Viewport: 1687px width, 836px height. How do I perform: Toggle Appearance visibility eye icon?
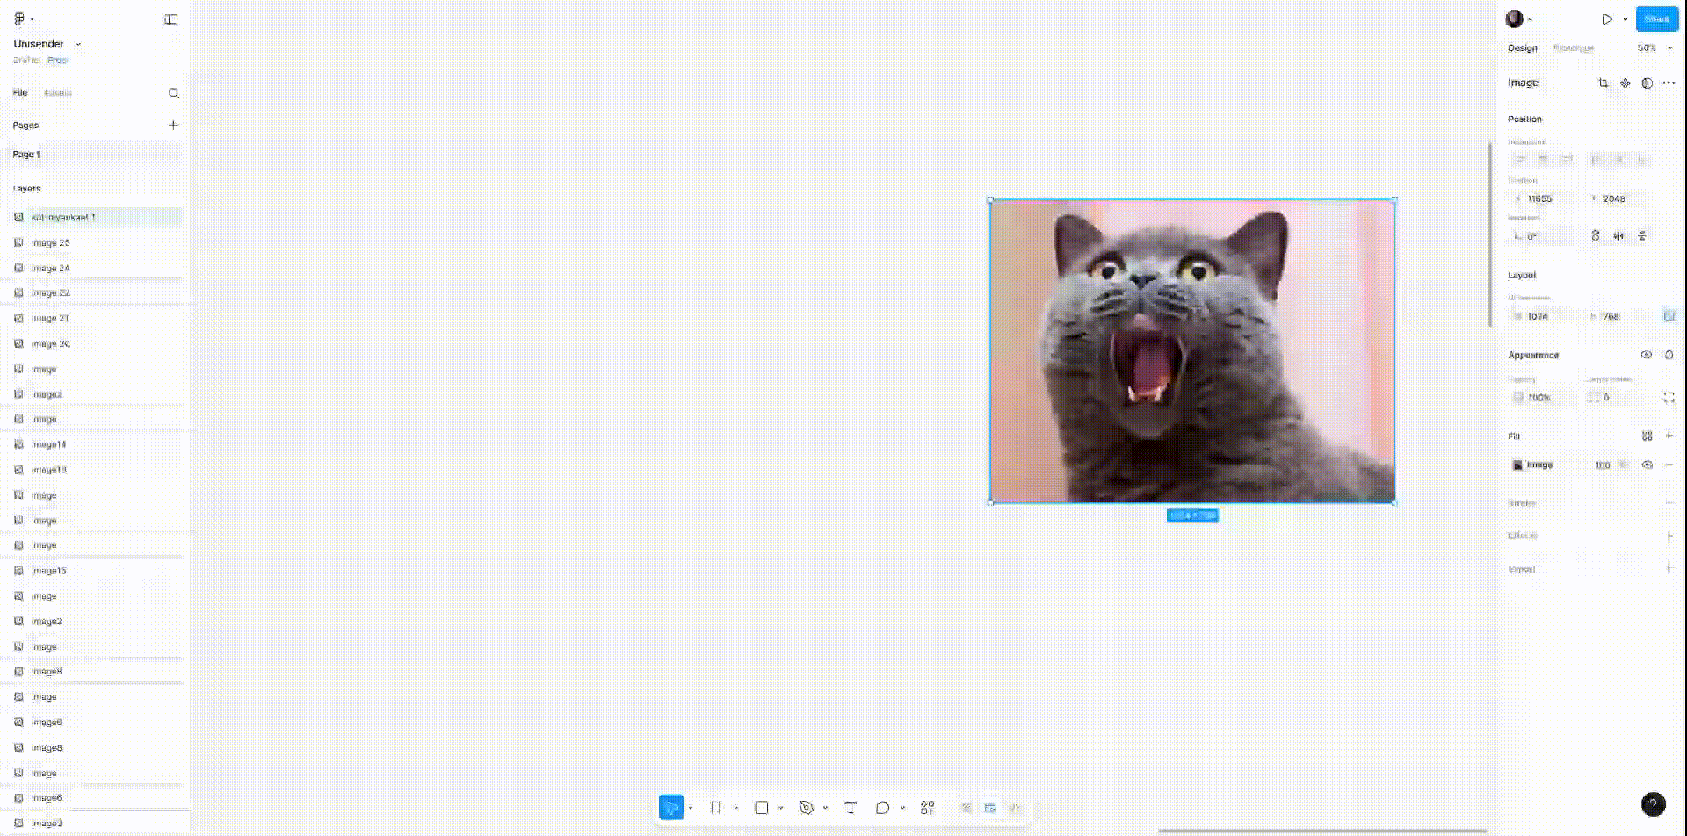(1647, 355)
